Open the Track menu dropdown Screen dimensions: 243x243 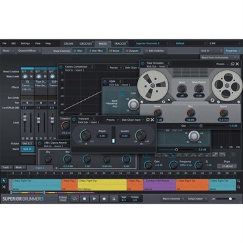click(x=7, y=167)
